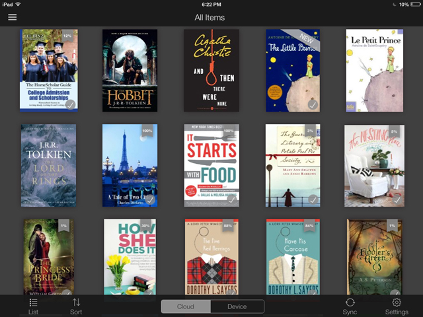Open And Then There Were None
423x317 pixels.
coord(211,71)
